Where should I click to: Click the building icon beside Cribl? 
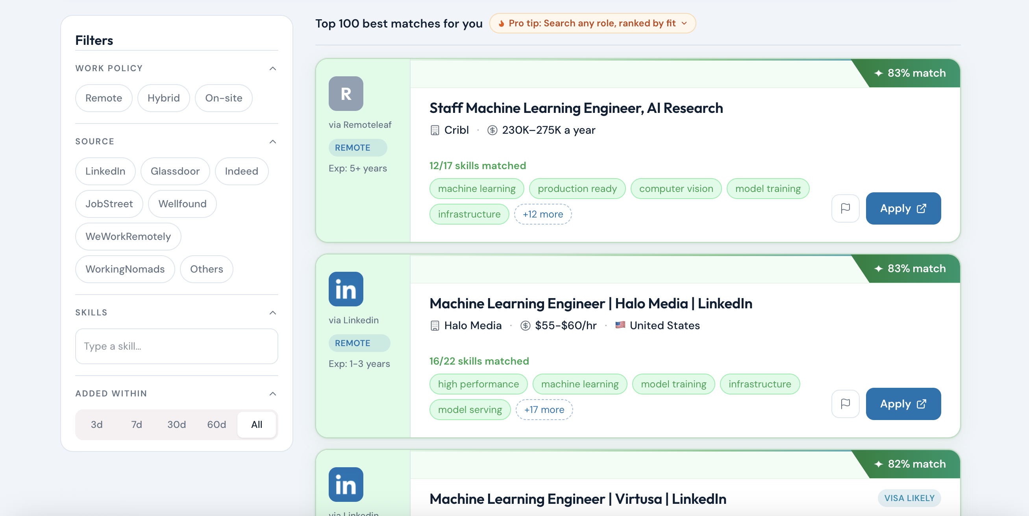coord(435,130)
